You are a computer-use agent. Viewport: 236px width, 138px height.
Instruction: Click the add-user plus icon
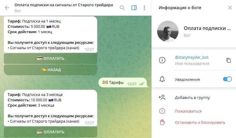(162, 97)
